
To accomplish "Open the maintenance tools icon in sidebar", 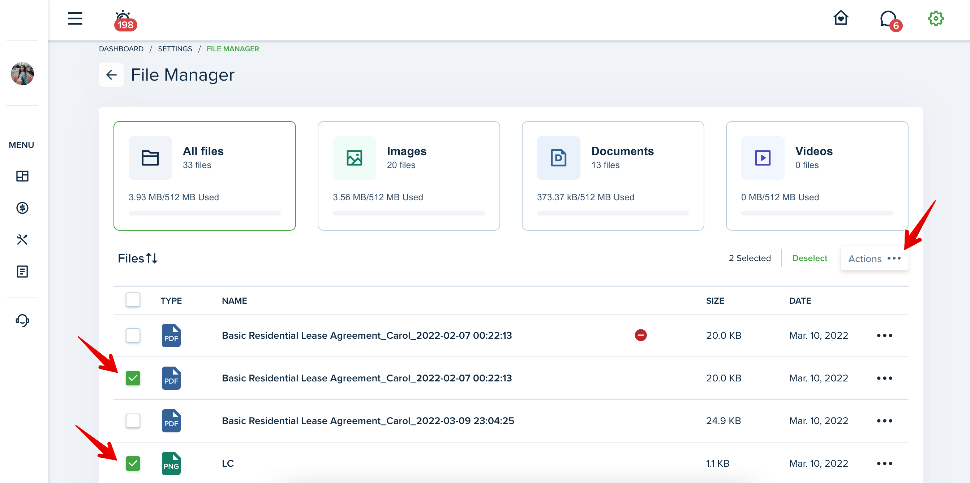I will tap(22, 240).
